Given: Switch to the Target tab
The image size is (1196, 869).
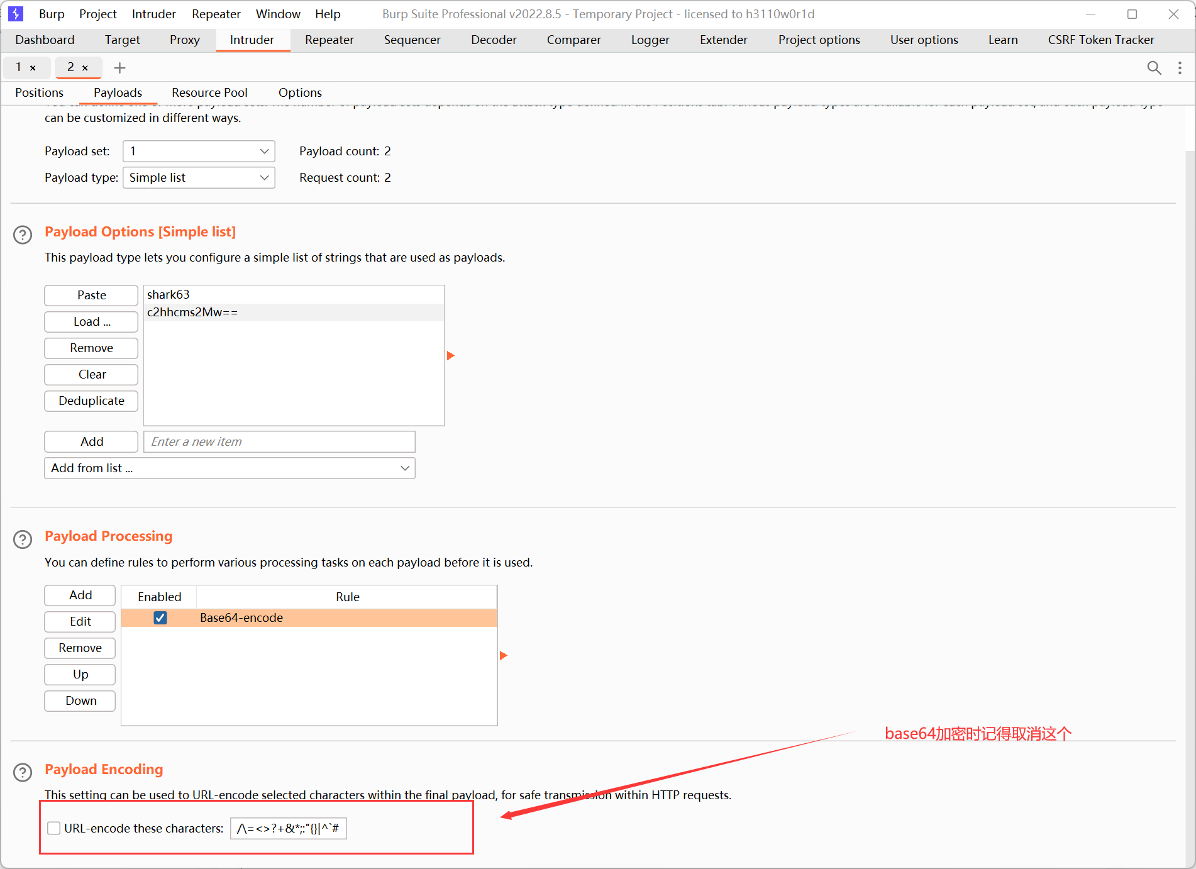Looking at the screenshot, I should pyautogui.click(x=123, y=40).
